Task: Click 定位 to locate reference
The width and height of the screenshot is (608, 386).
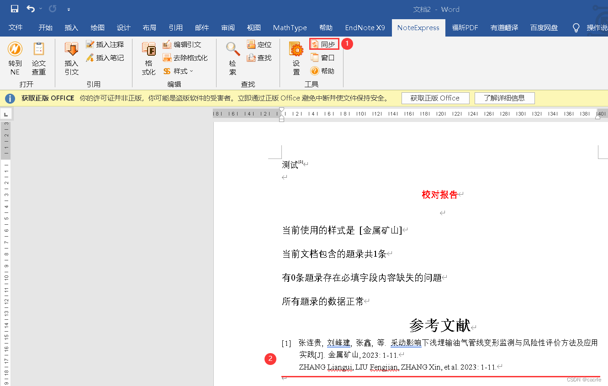Action: (259, 44)
